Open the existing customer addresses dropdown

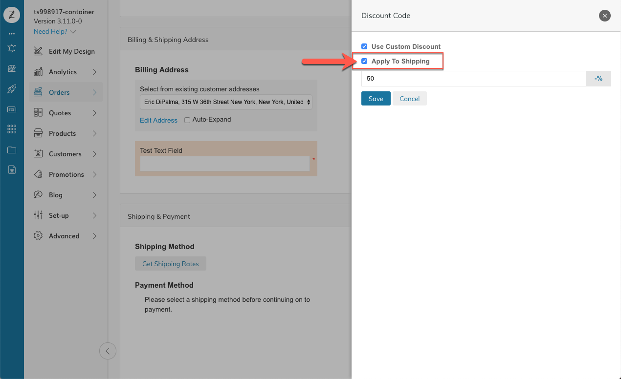[x=226, y=102]
